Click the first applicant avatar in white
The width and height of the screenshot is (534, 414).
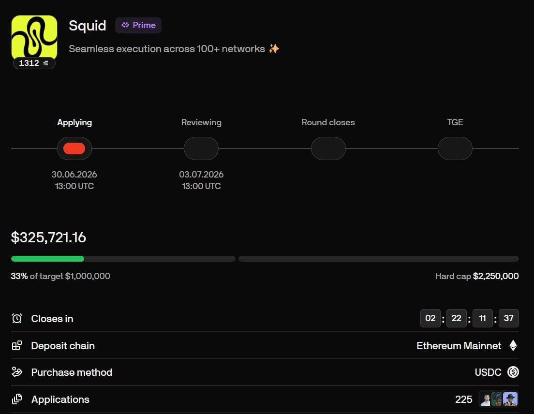[486, 399]
